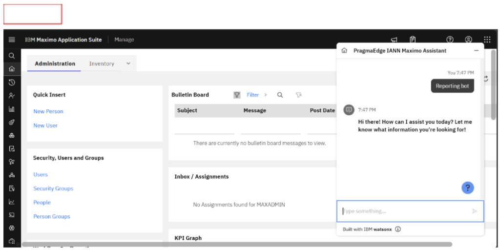The height and width of the screenshot is (250, 500).
Task: Switch to the Administration tab
Action: pos(55,63)
